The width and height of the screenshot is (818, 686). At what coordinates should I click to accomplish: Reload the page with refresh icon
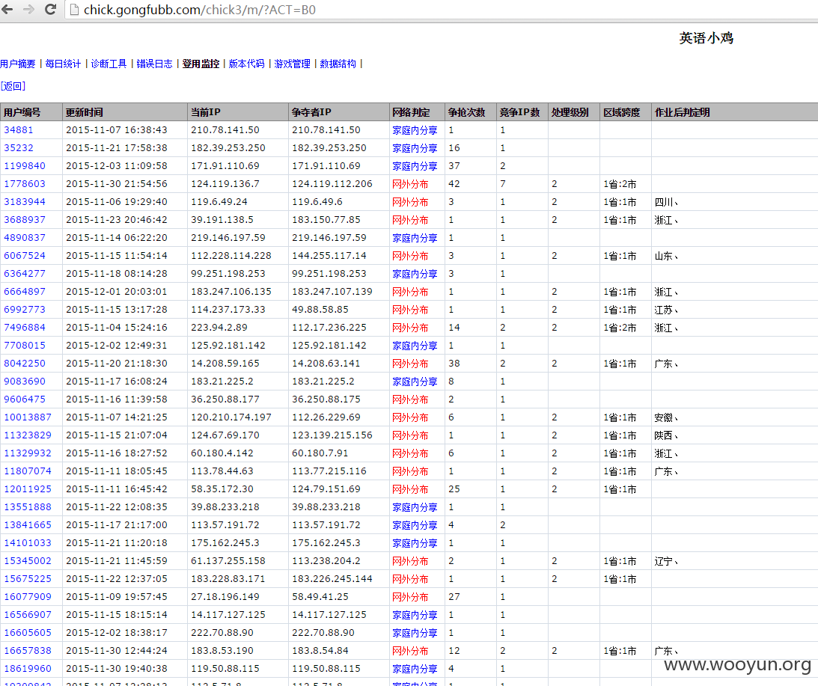pyautogui.click(x=50, y=10)
